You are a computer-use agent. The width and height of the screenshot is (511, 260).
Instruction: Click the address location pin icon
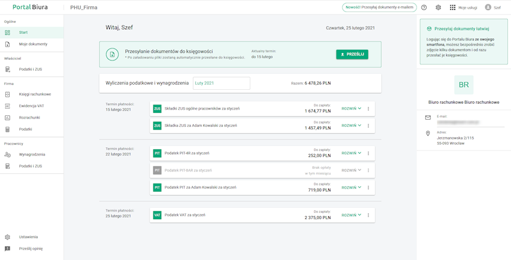coord(428,134)
